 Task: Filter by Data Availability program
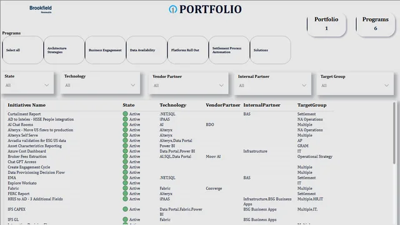coord(147,50)
